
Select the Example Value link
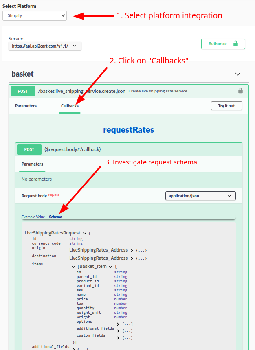(33, 217)
